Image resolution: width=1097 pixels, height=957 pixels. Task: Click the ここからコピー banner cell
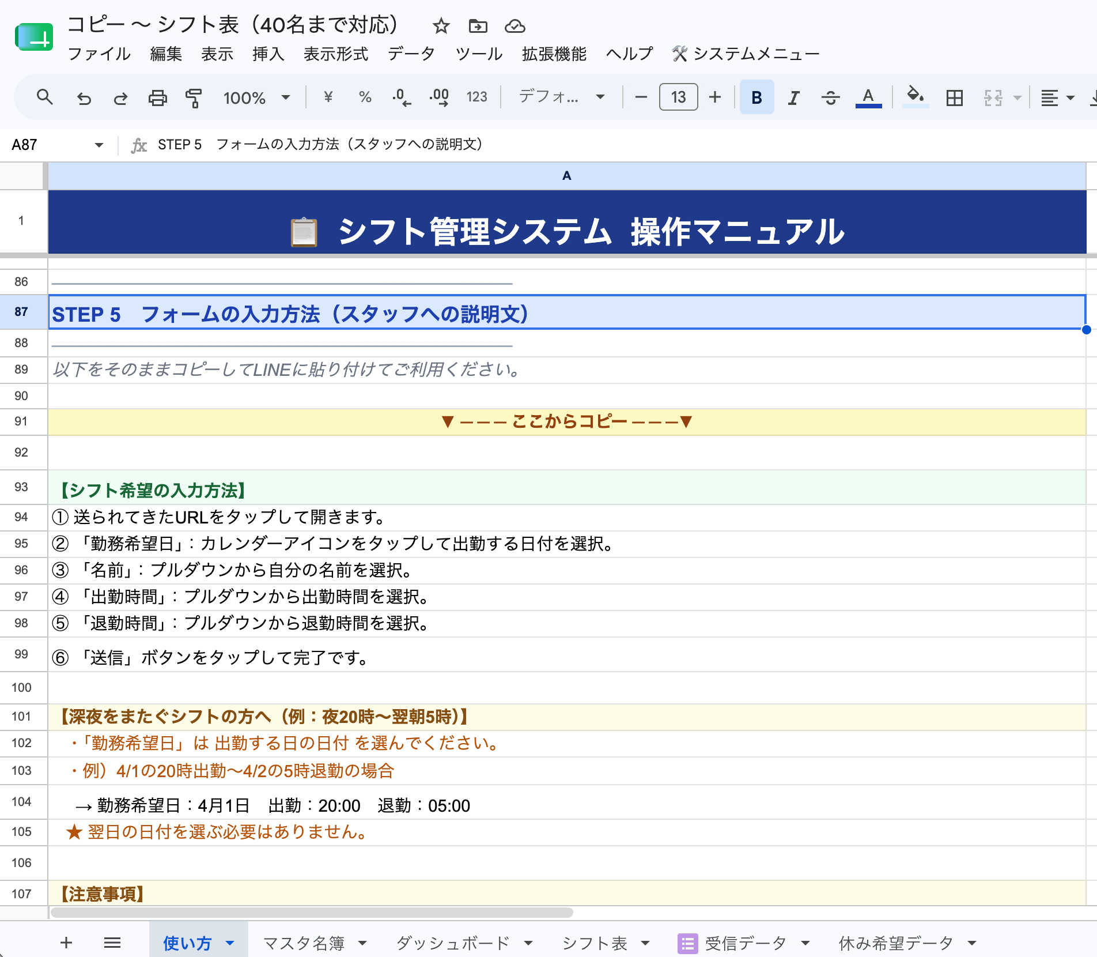click(567, 421)
